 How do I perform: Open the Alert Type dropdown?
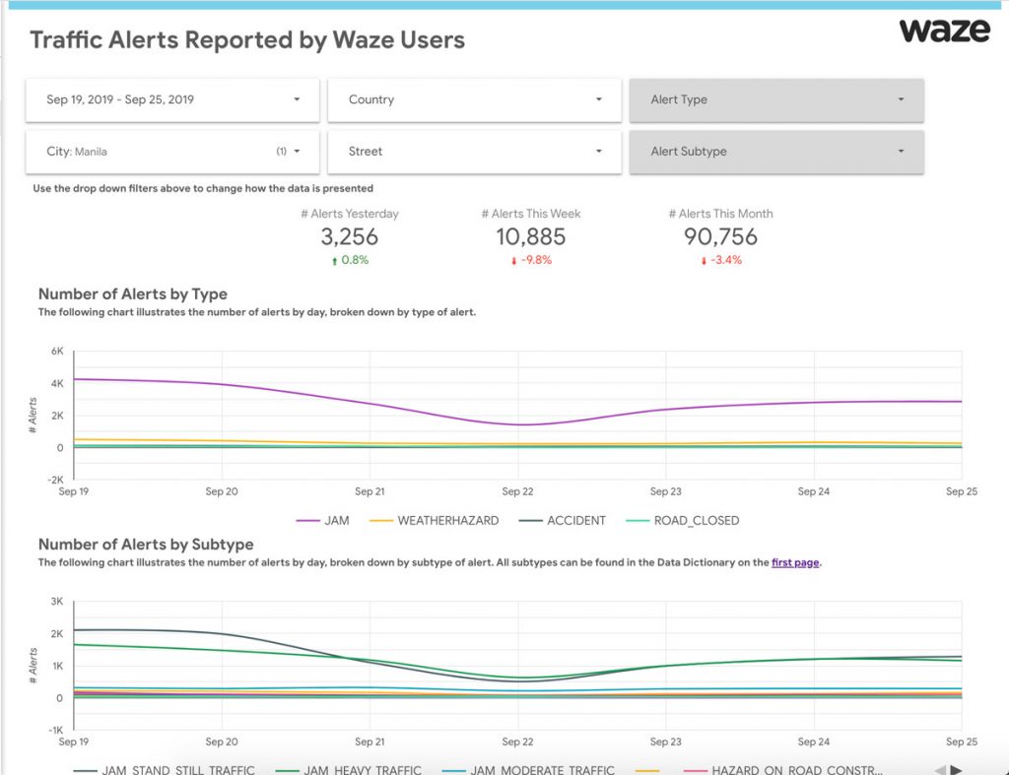click(776, 99)
